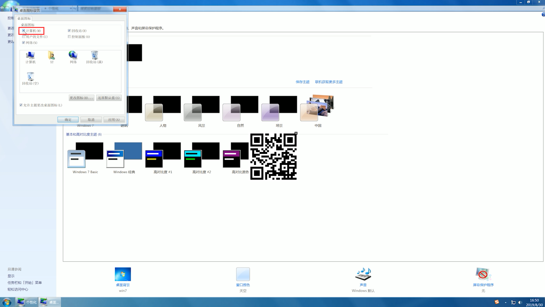This screenshot has width=545, height=307.
Task: Enable the 控制面板(O) checkbox
Action: click(69, 36)
